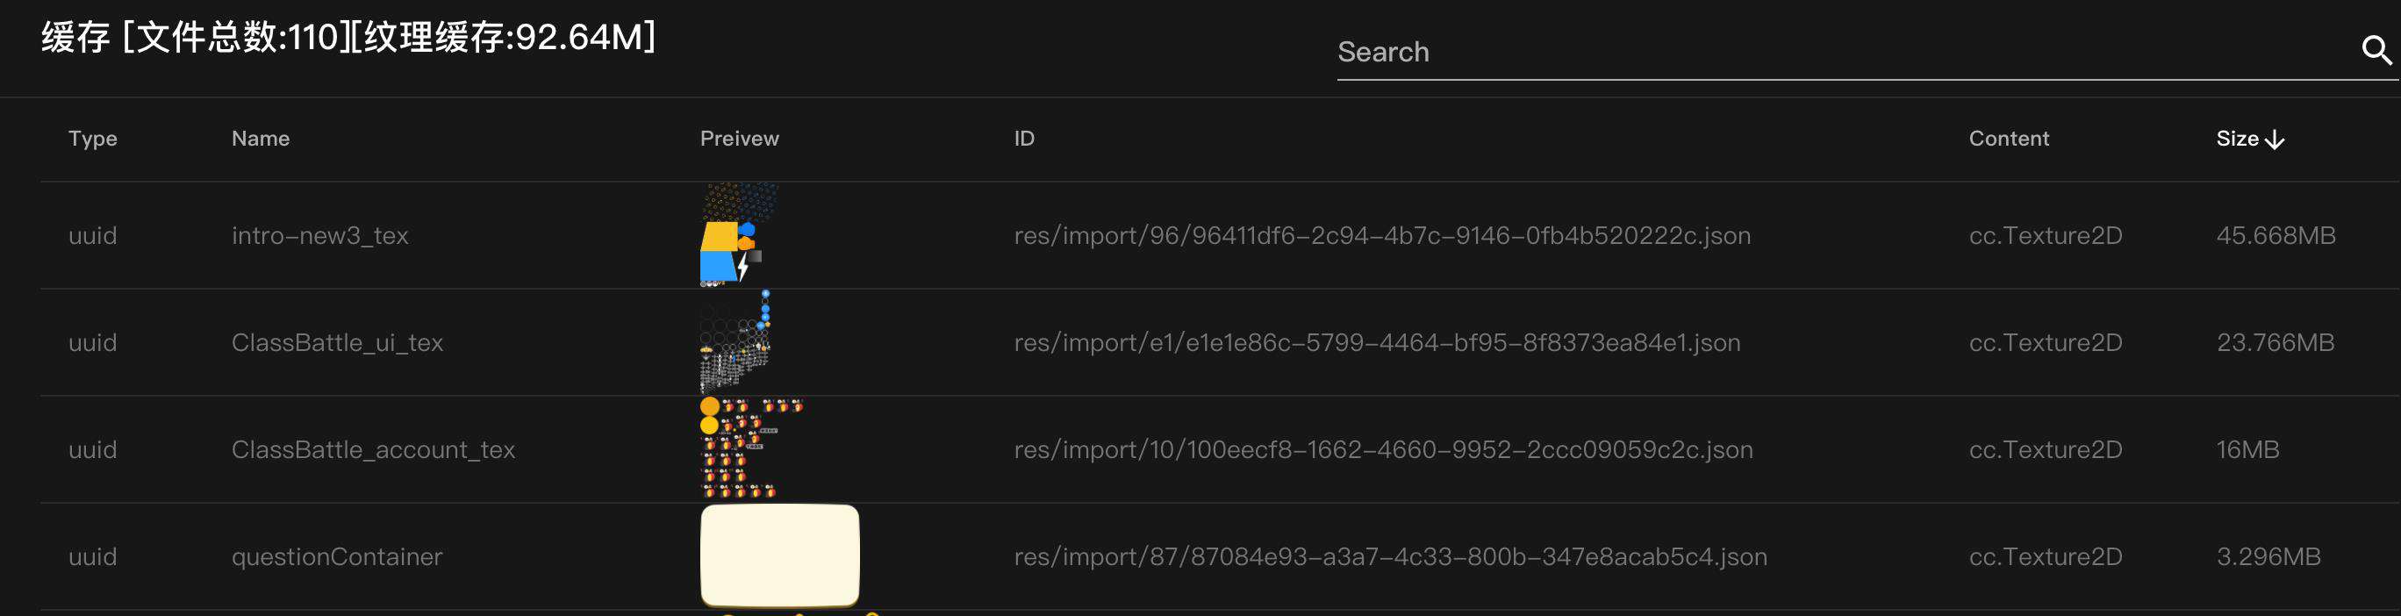The width and height of the screenshot is (2401, 616).
Task: Sort by the Content column header
Action: (2009, 139)
